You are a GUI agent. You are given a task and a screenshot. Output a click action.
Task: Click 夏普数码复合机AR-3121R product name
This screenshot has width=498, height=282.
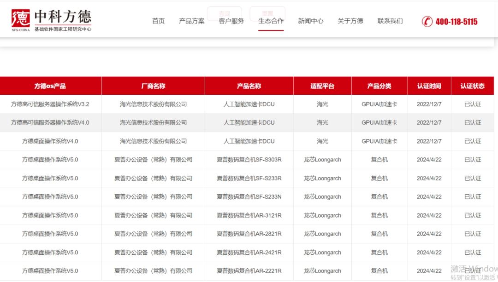[249, 215]
